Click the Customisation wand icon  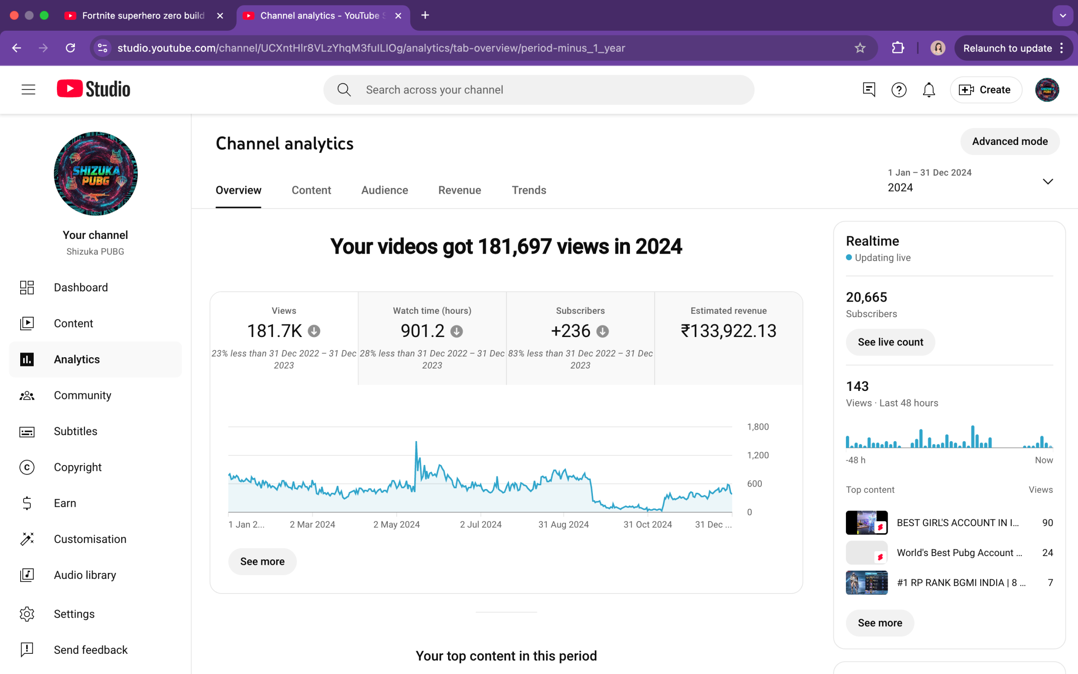pos(27,539)
